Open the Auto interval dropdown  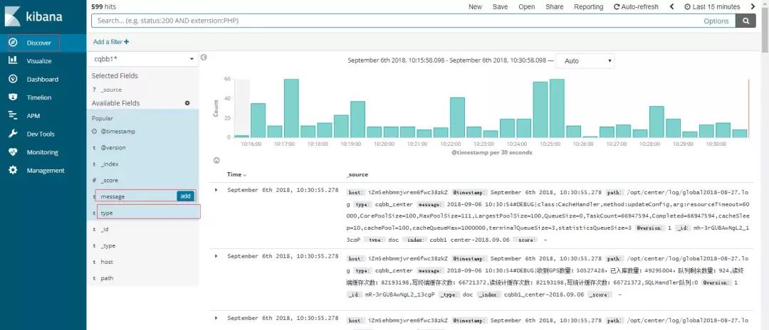coord(585,61)
